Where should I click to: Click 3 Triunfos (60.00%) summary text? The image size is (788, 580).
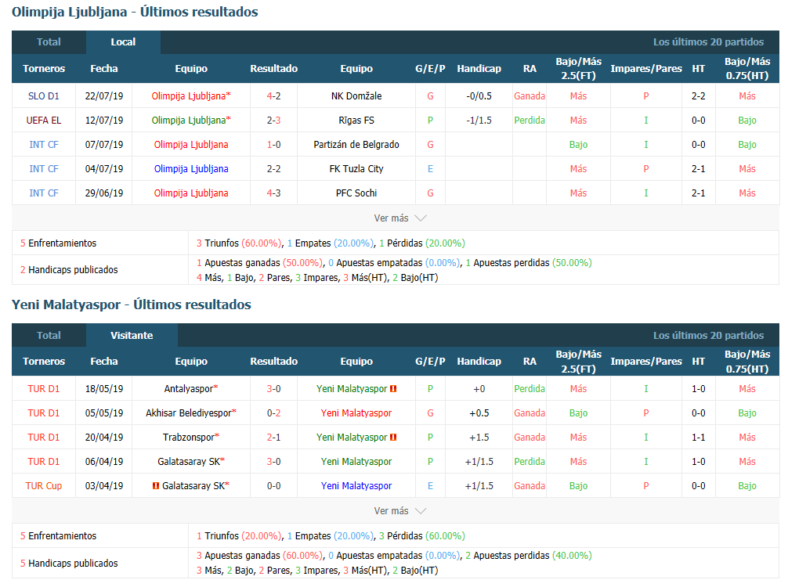[x=239, y=243]
